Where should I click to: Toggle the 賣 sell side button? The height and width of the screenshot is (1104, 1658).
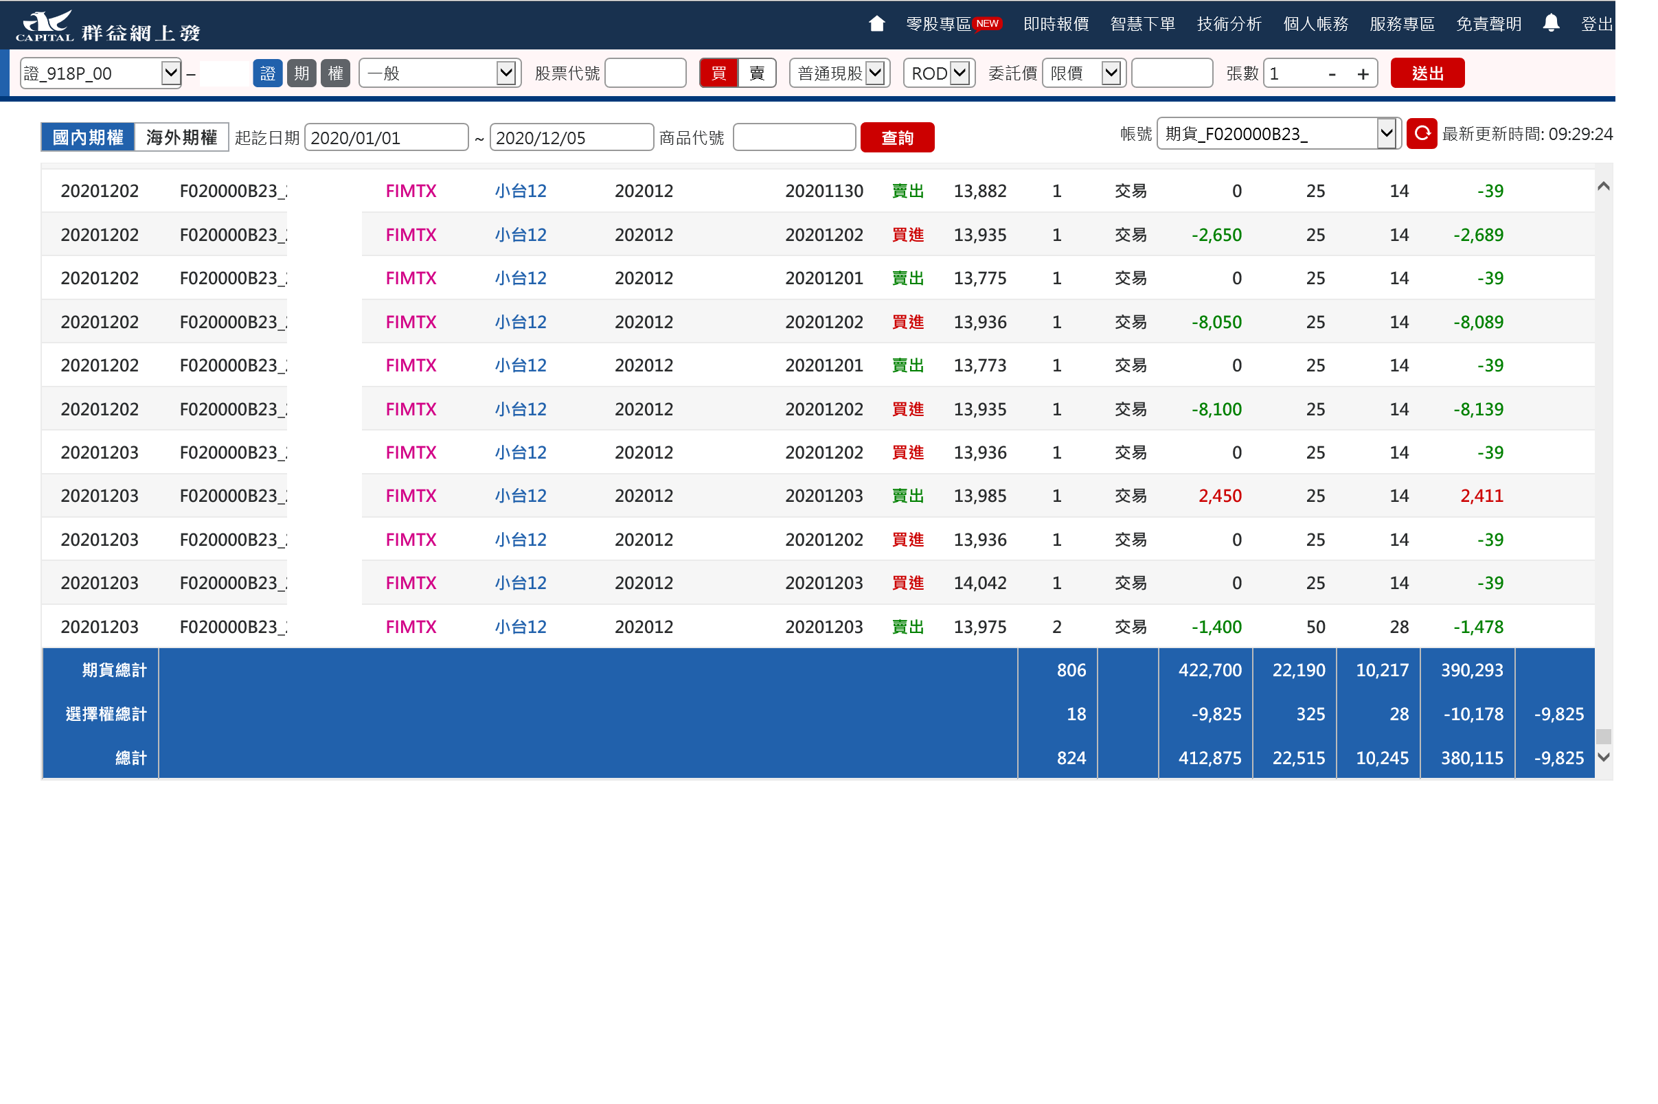pos(757,73)
